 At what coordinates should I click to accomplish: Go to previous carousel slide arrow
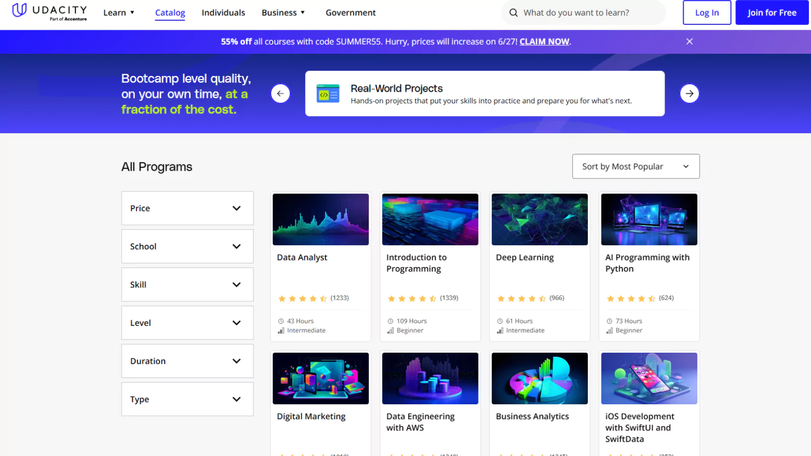point(280,93)
